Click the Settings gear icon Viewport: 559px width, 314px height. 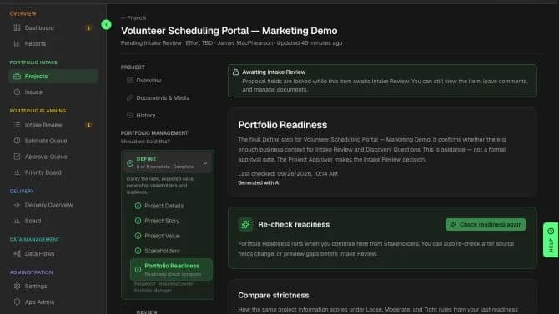click(17, 286)
